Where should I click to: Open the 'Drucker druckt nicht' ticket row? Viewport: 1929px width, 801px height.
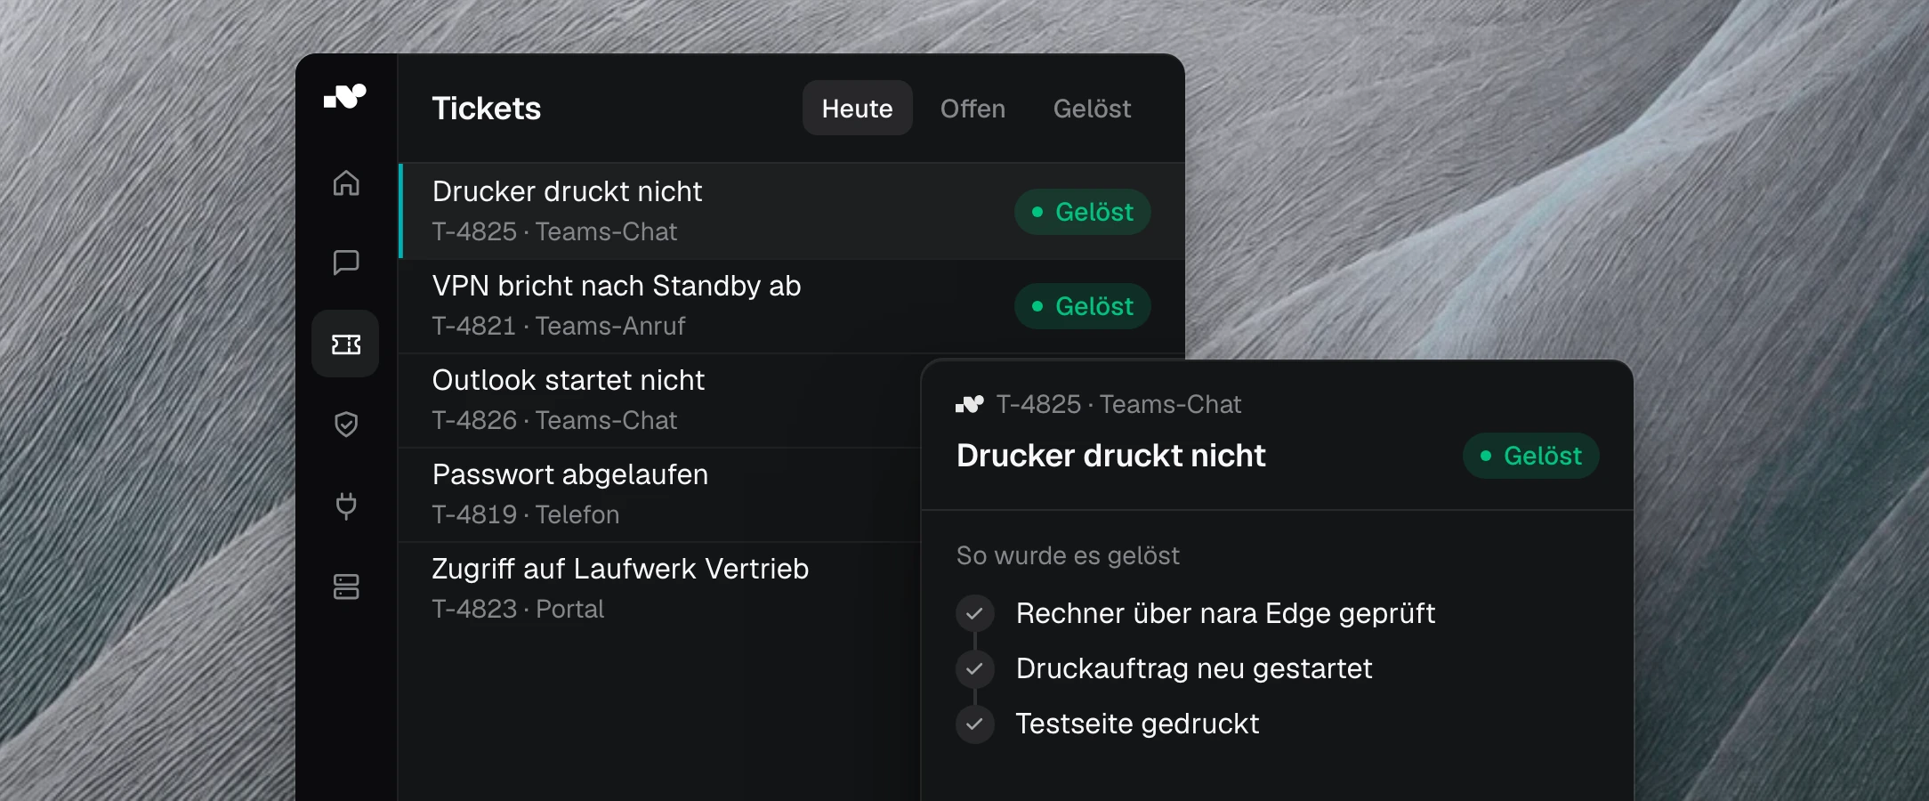(792, 211)
